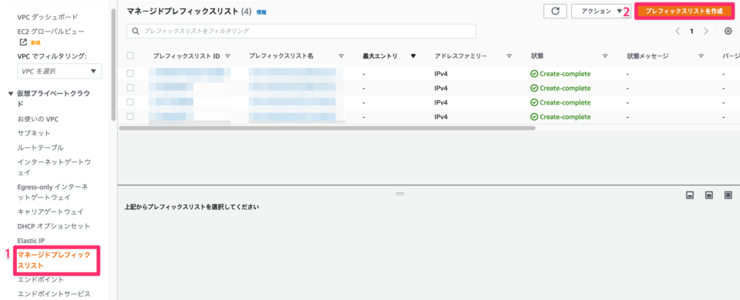Click IPv4 in the fourth row
The image size is (740, 300).
(x=441, y=117)
